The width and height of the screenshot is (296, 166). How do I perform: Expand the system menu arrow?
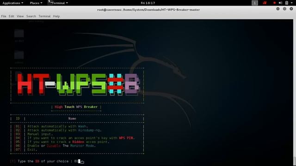(x=292, y=3)
